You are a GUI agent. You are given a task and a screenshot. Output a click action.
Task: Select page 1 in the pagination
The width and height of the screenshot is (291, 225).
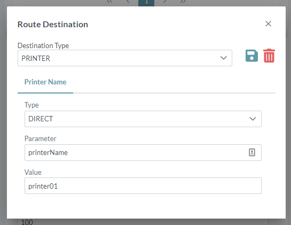(146, 2)
